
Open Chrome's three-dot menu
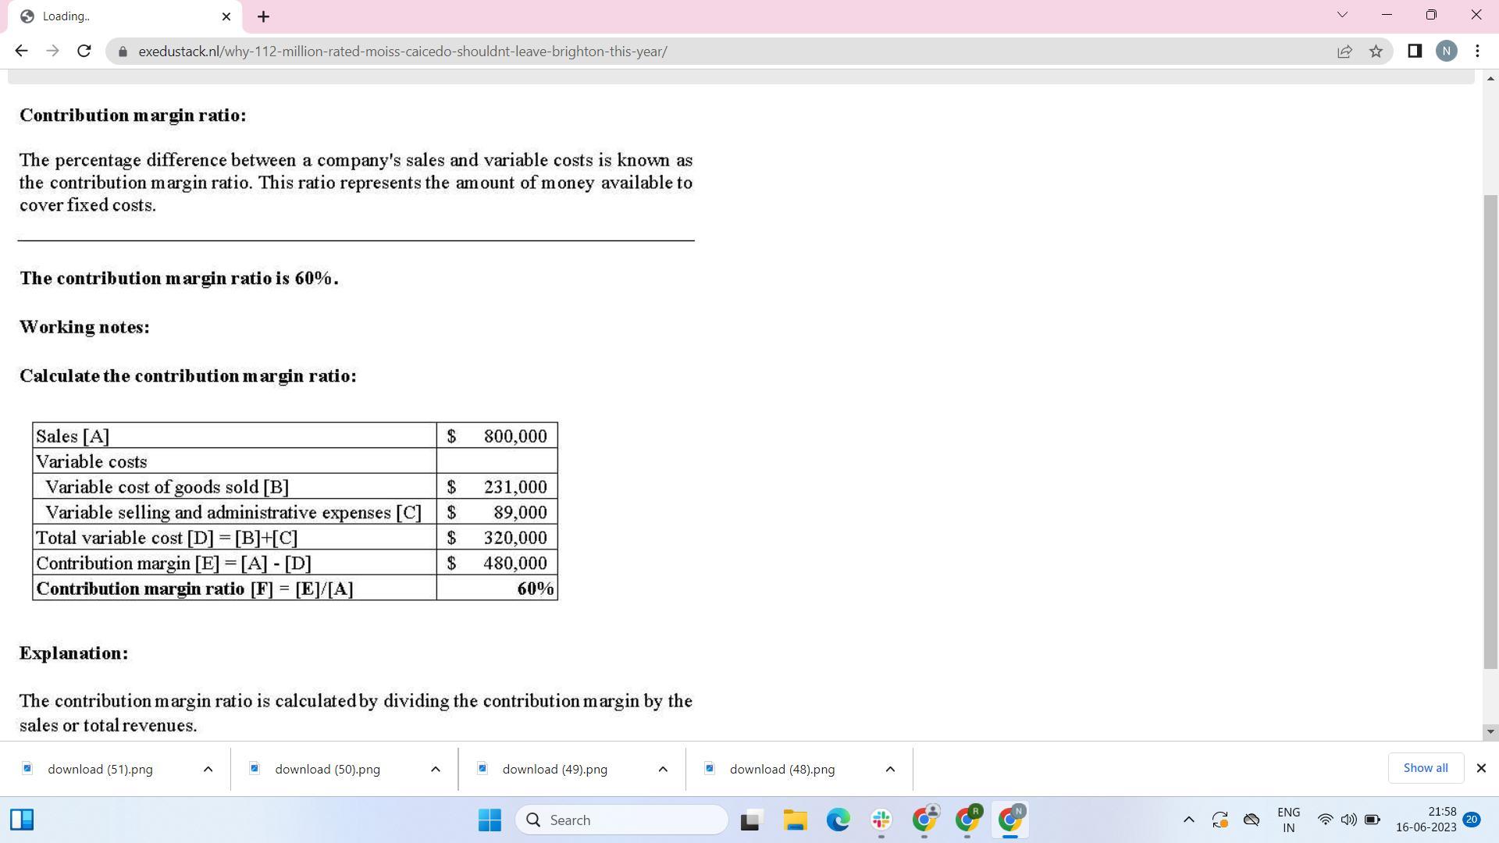[x=1477, y=51]
